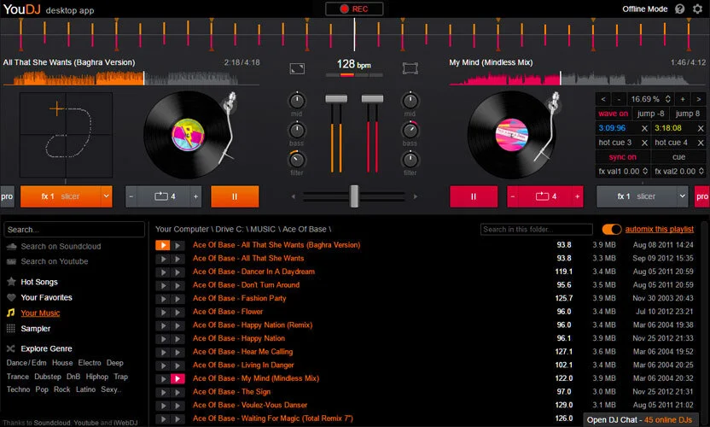Click jump -8 button

[x=650, y=114]
